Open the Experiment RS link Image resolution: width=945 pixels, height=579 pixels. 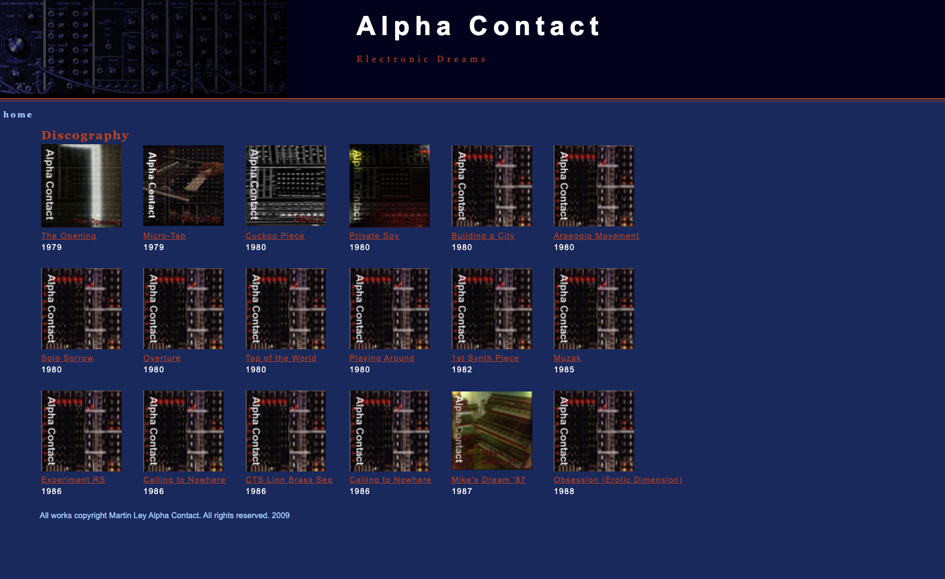pyautogui.click(x=73, y=480)
